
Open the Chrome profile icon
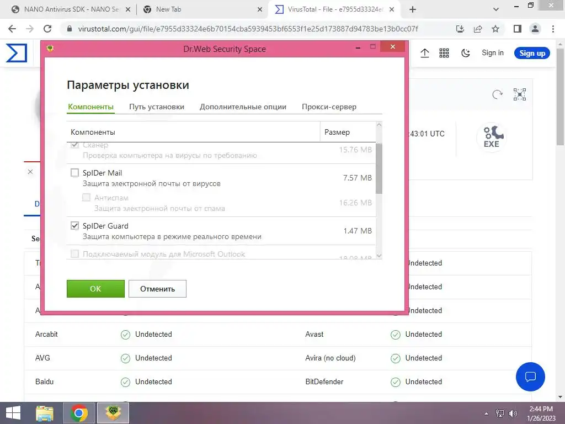point(535,29)
